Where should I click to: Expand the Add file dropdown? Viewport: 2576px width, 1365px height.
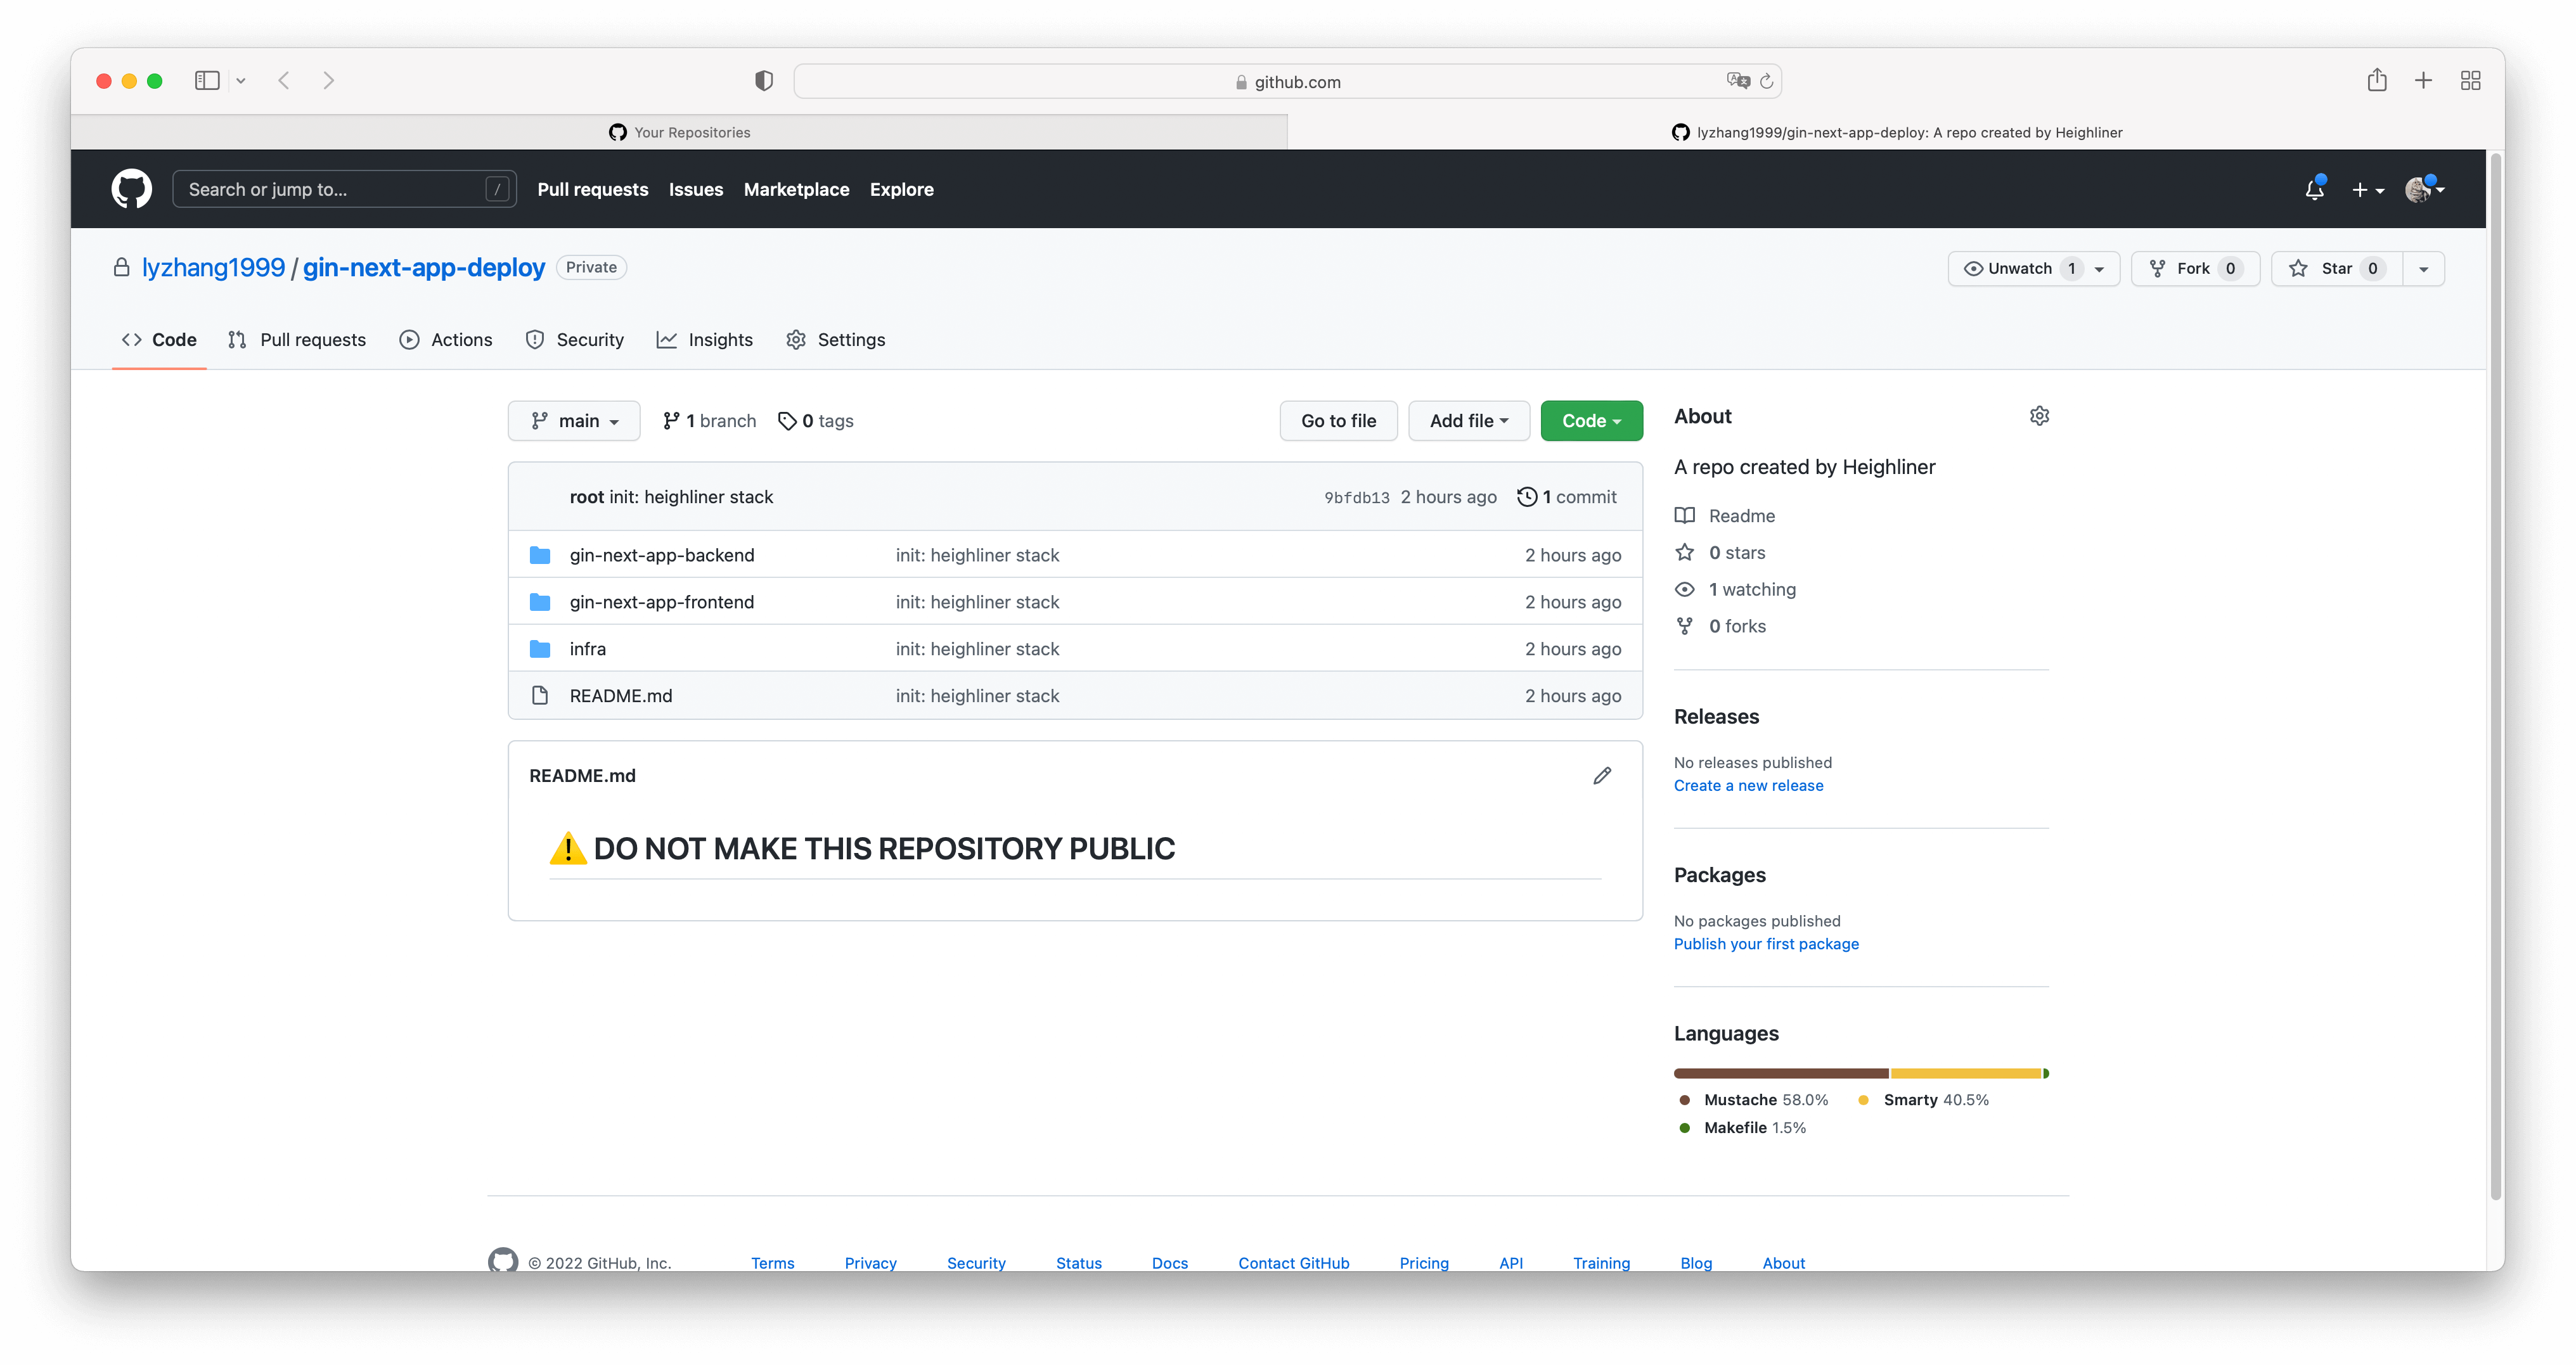click(1468, 421)
